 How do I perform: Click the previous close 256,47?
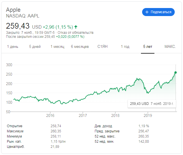[144, 131]
